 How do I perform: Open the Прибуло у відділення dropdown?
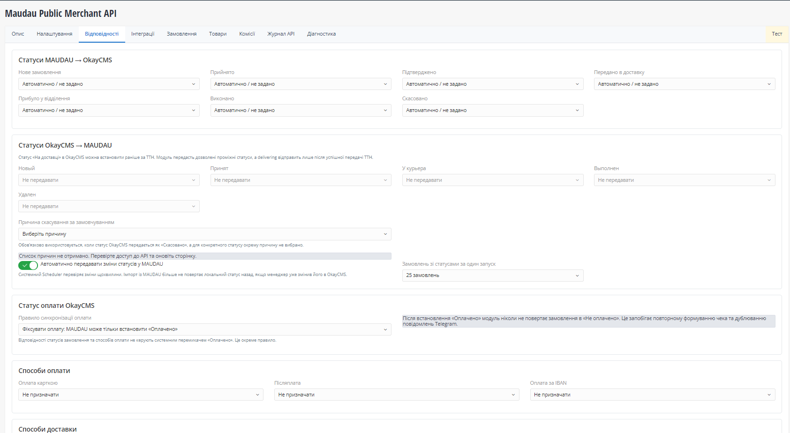[x=109, y=110]
